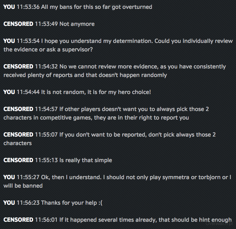Click the 11:56:01 timestamp
236x229 pixels.
point(46,220)
